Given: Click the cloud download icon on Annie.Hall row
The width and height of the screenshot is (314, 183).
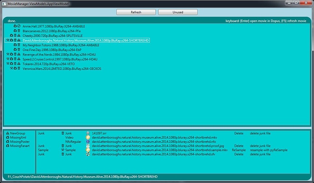Looking at the screenshot, I should [15, 26].
